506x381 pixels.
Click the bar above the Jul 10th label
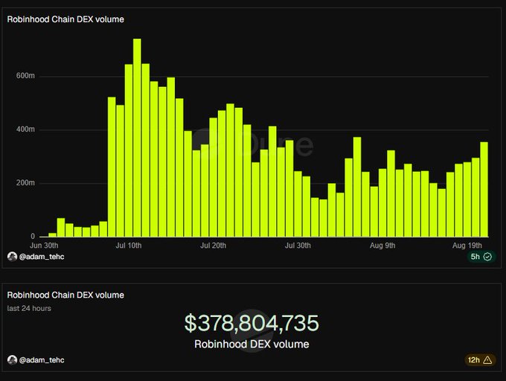point(129,150)
